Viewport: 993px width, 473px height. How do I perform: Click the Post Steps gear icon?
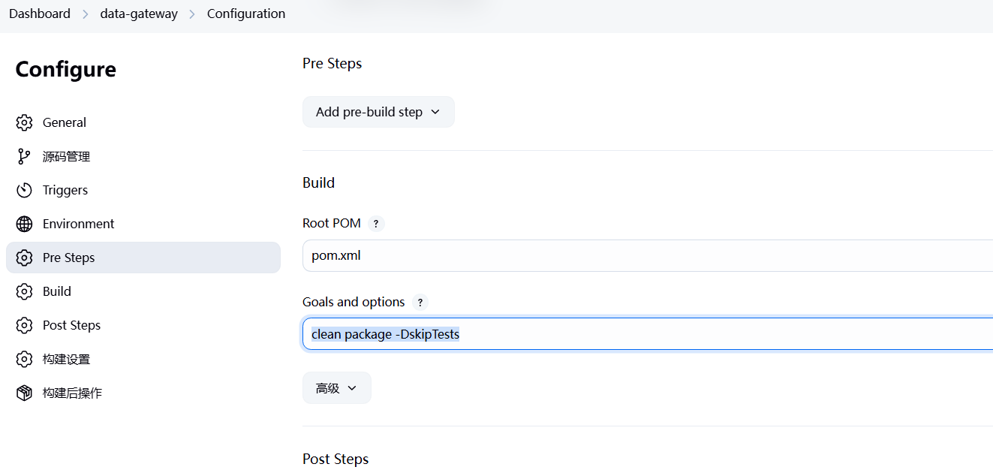(24, 325)
